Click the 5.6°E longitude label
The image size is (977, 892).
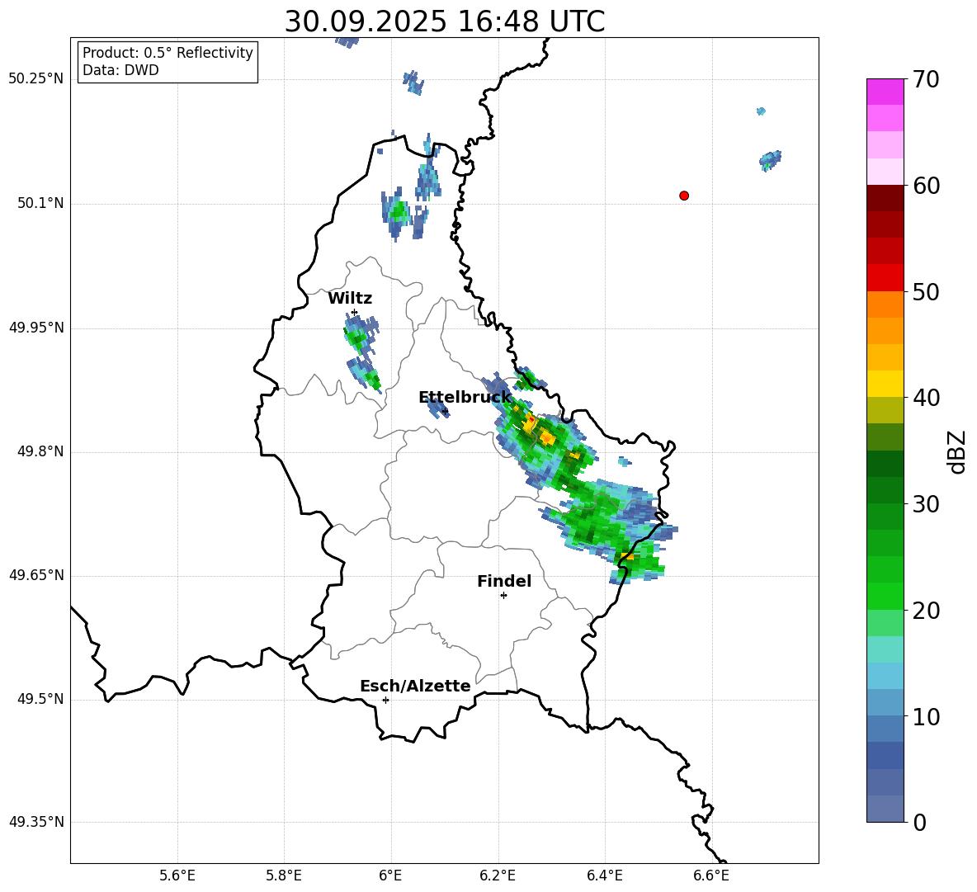(177, 875)
